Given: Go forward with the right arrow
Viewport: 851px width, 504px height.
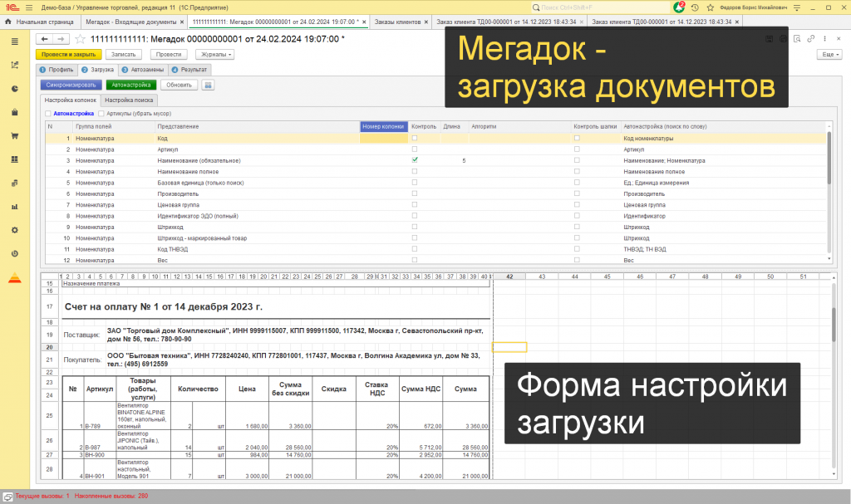Looking at the screenshot, I should tap(61, 39).
